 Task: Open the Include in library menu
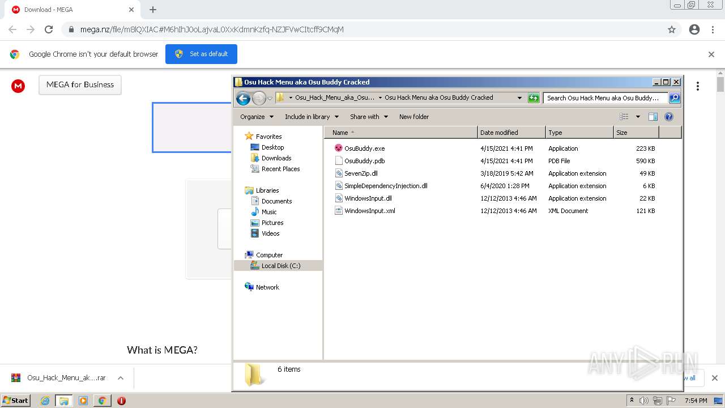(312, 117)
